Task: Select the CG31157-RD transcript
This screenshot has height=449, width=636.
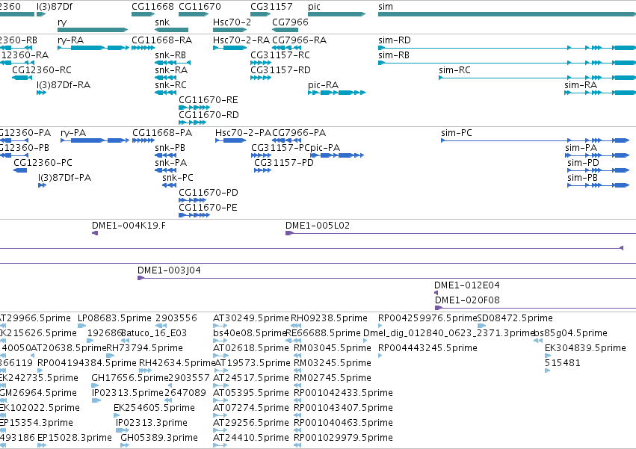Action: click(x=261, y=78)
